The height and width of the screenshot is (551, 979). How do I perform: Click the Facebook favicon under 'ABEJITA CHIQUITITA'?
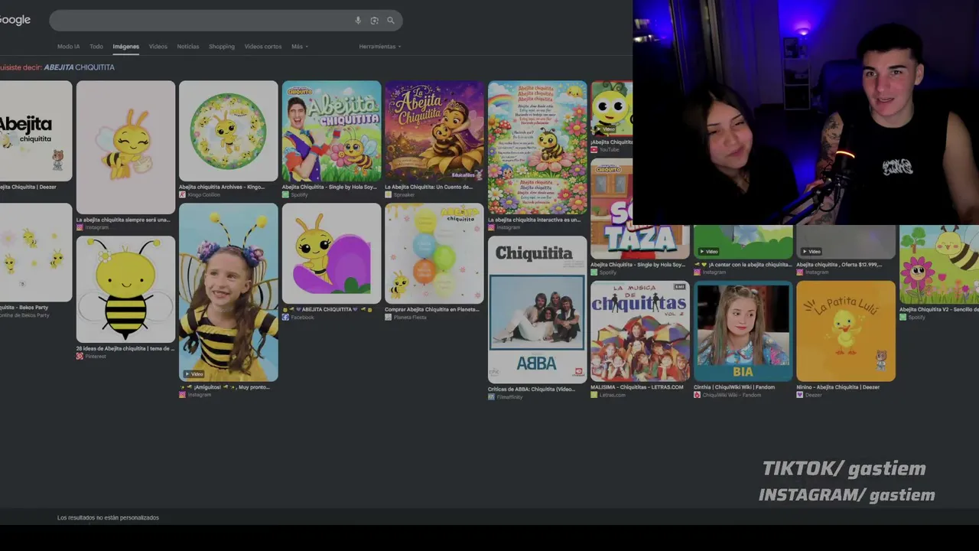(285, 318)
